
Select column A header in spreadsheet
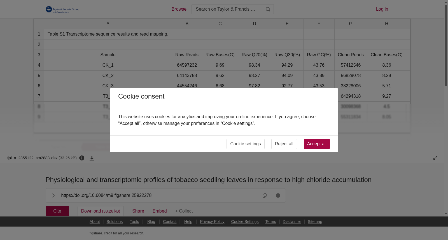click(108, 24)
